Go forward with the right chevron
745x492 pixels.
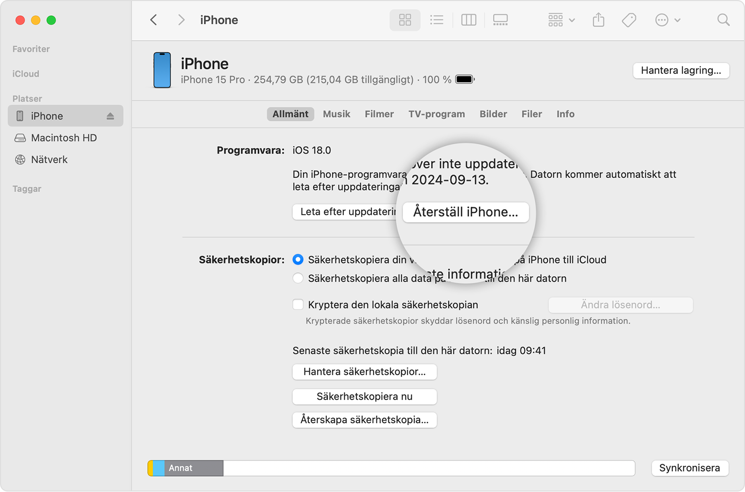(181, 20)
